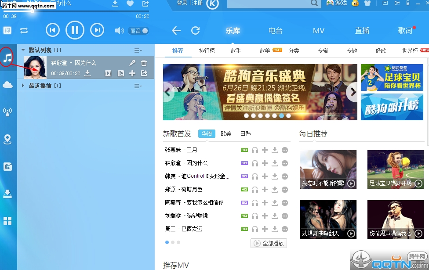Viewport: 429px width, 270px height.
Task: Select the 欧美 new songs filter
Action: point(226,133)
